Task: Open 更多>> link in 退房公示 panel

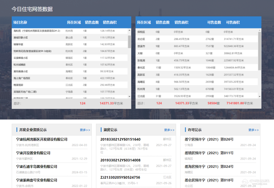Action: pos(169,130)
